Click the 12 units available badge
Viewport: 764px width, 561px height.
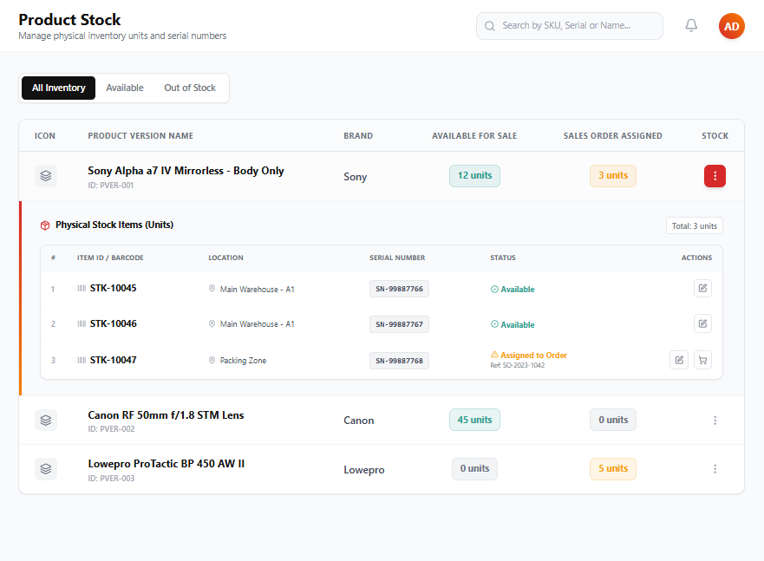[x=474, y=176]
